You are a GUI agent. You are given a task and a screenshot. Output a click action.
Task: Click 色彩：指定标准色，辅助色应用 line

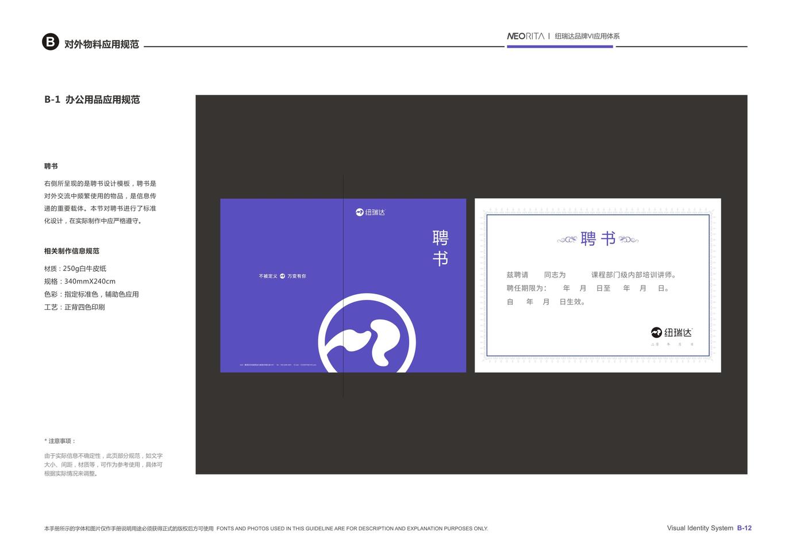click(91, 294)
